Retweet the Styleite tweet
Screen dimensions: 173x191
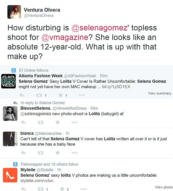click(41, 189)
